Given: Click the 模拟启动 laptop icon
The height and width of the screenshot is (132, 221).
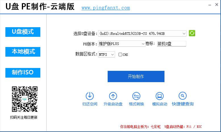Looking at the screenshot, I should tap(160, 96).
